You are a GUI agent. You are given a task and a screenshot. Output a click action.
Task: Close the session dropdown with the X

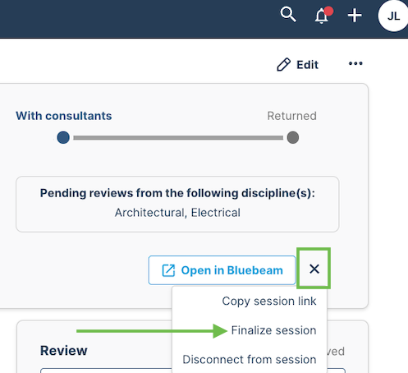[314, 269]
